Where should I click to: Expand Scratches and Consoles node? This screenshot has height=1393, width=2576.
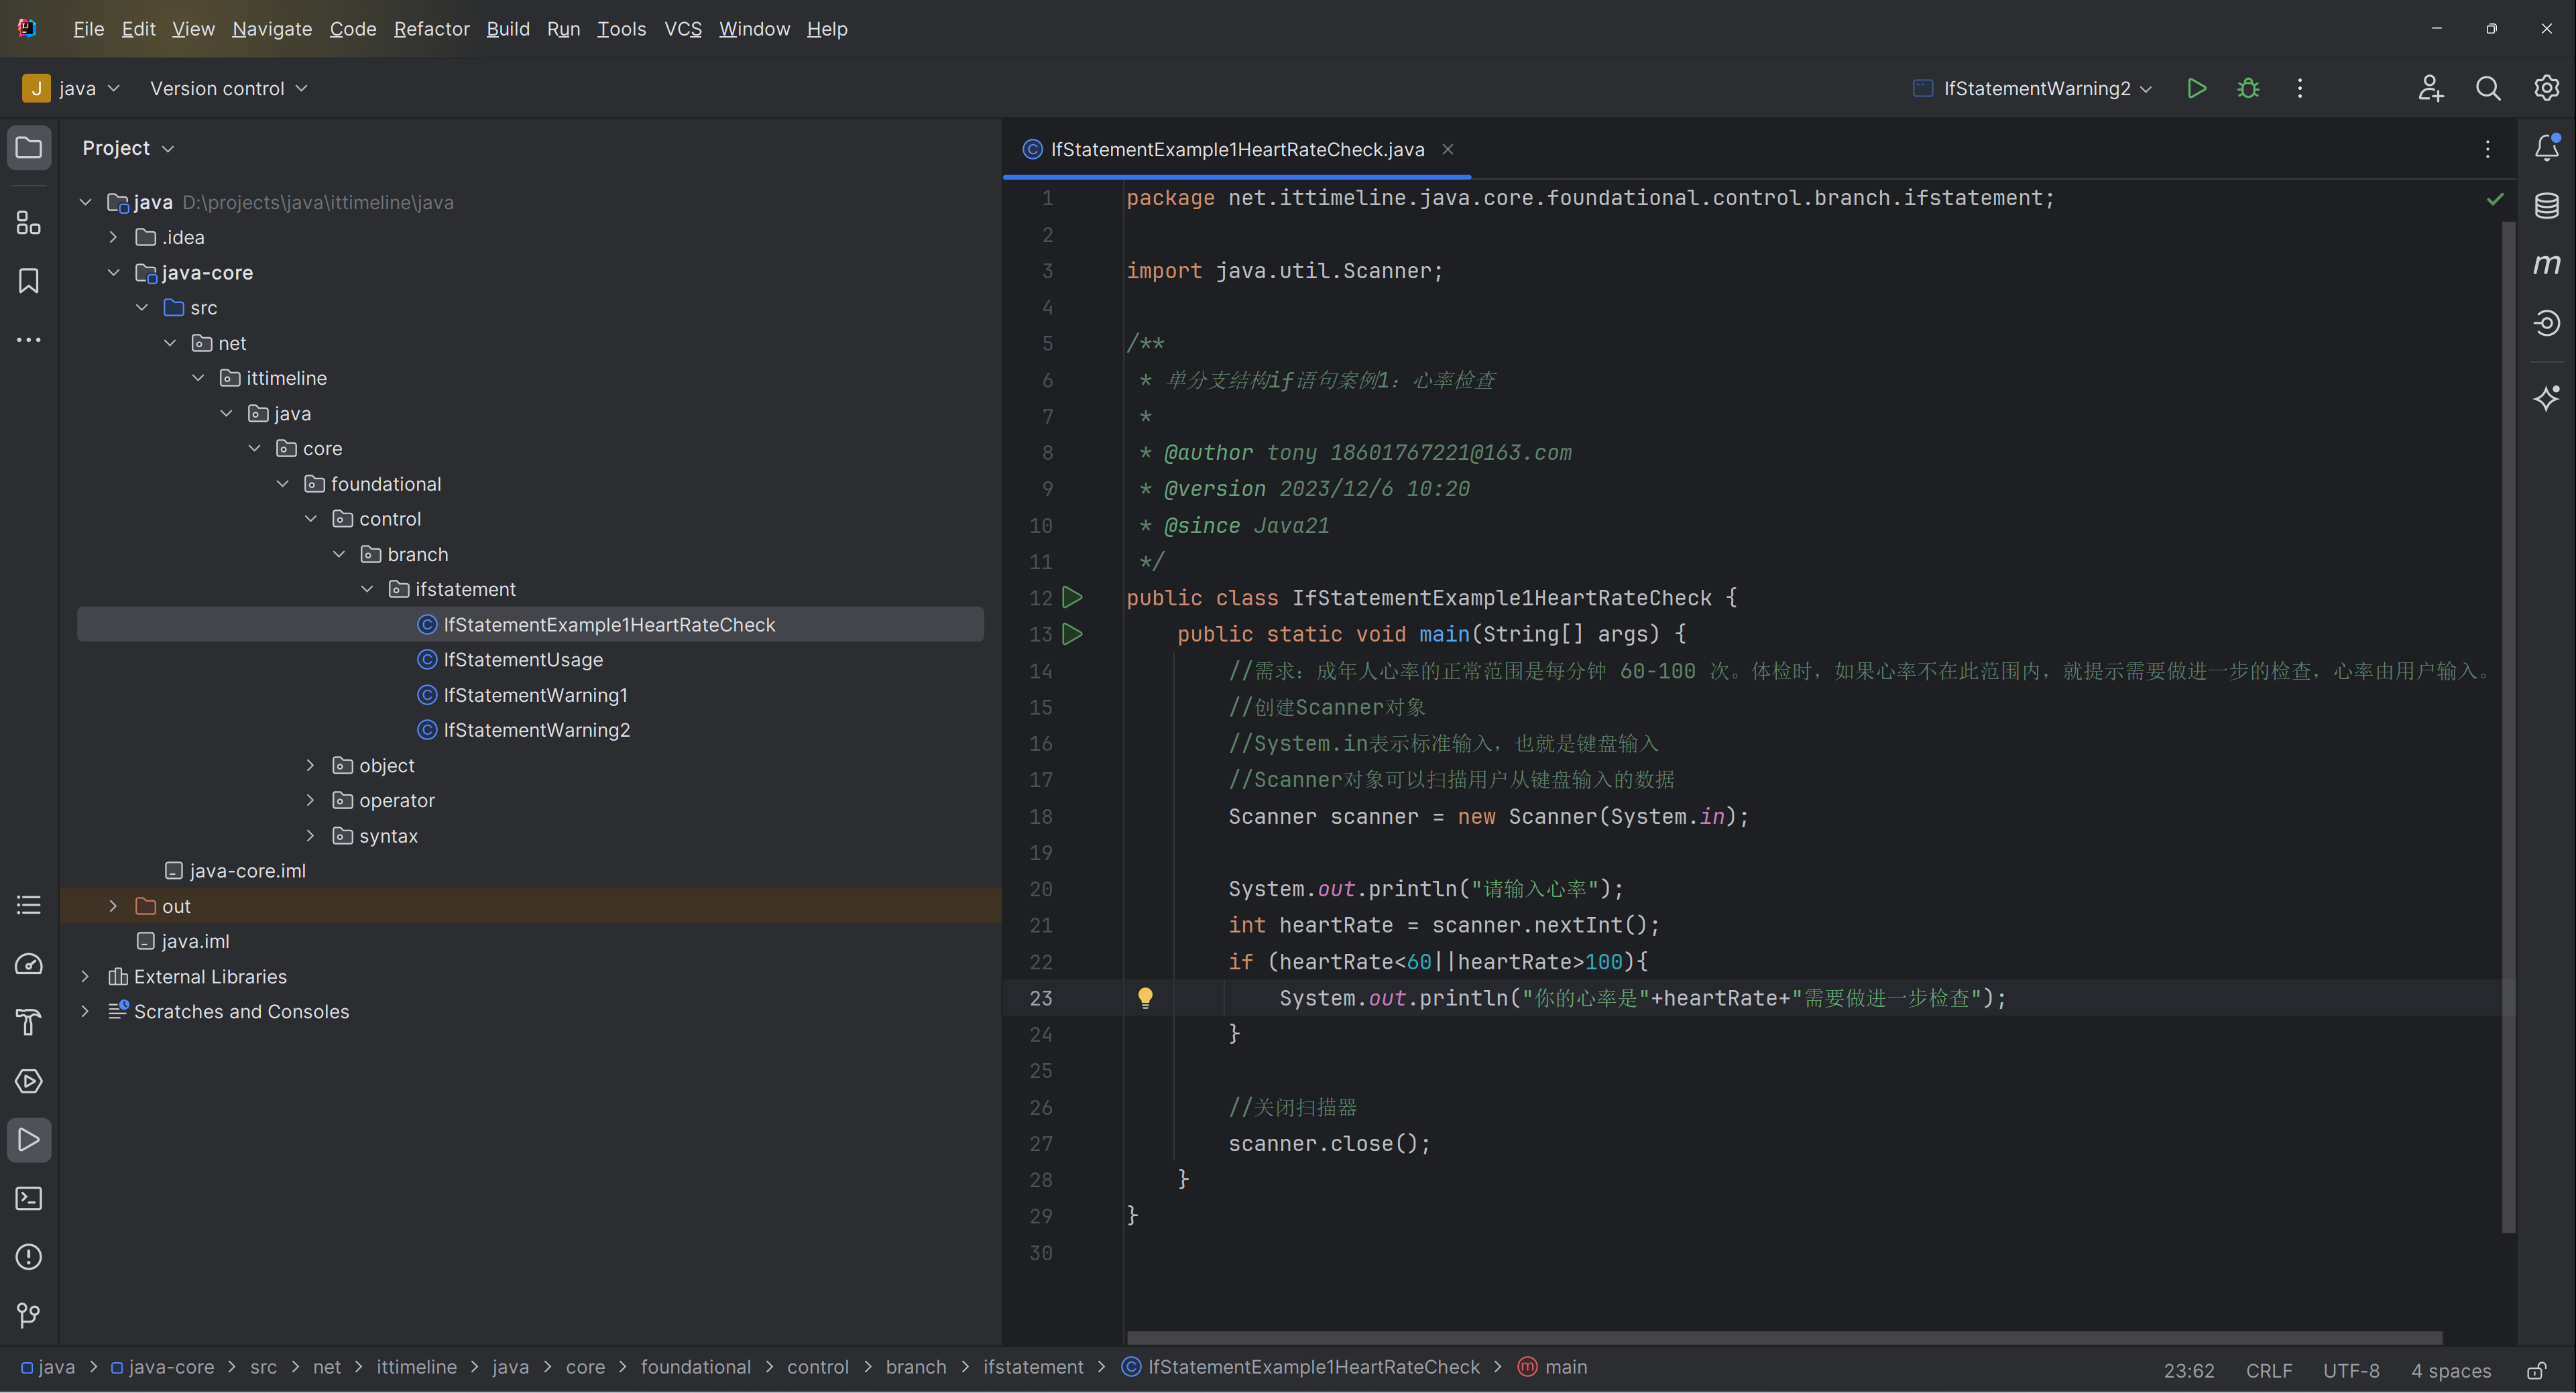point(85,1011)
